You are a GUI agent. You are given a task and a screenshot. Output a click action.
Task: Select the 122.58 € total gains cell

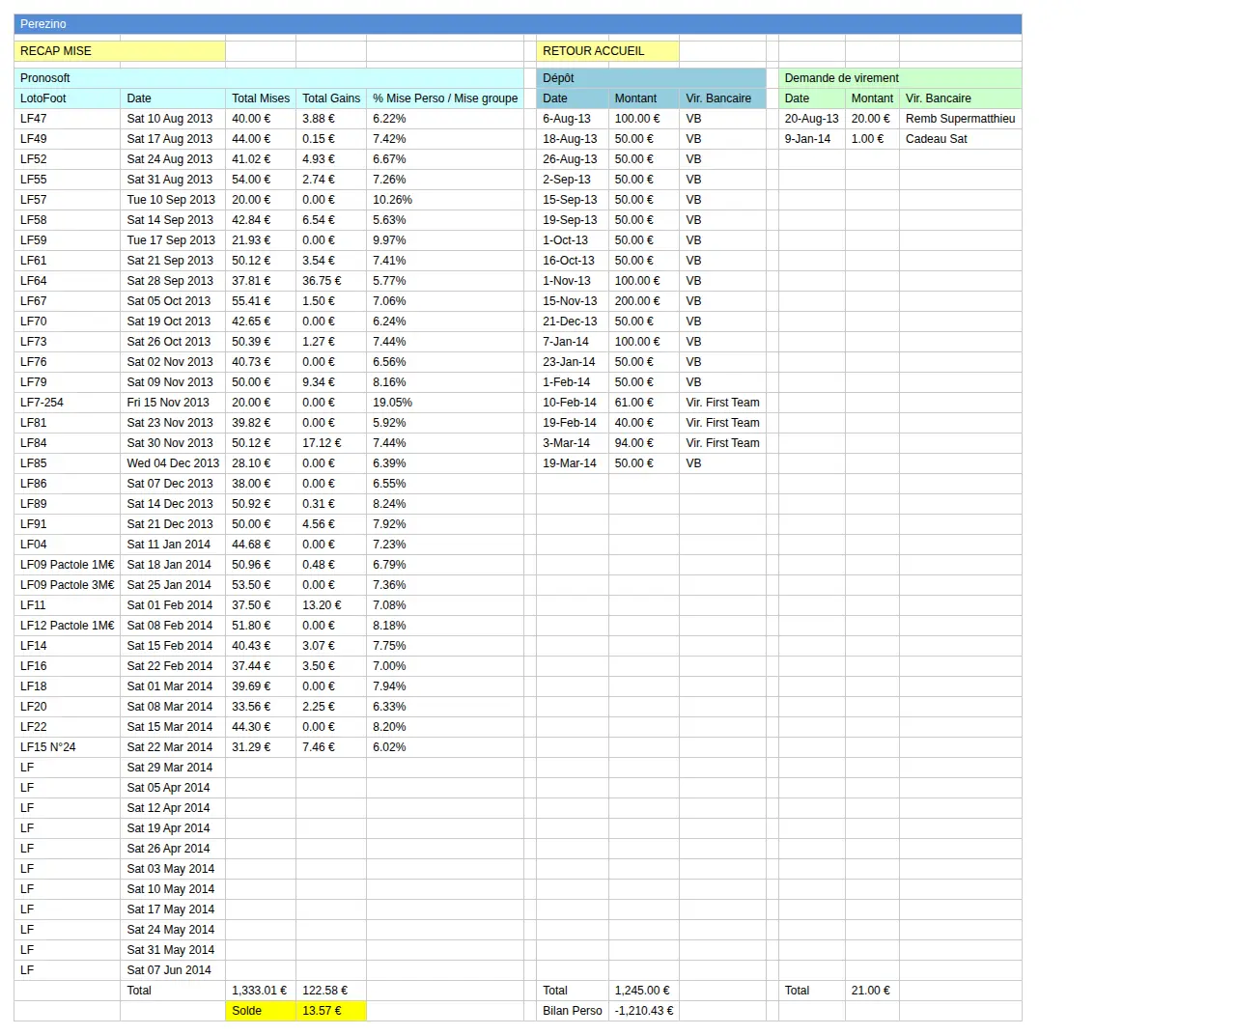click(331, 991)
